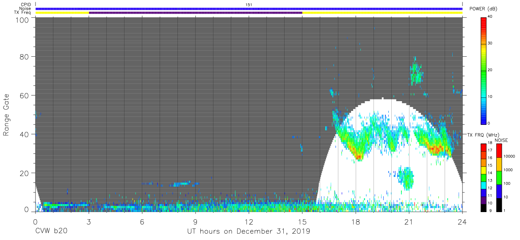Click the isolated scatter patch near gate 70

pyautogui.click(x=416, y=72)
